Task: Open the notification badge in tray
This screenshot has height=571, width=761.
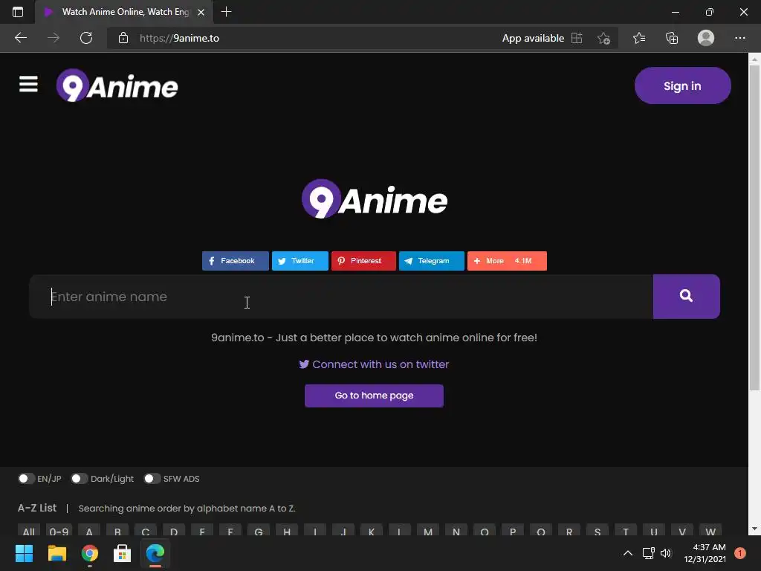Action: point(740,553)
